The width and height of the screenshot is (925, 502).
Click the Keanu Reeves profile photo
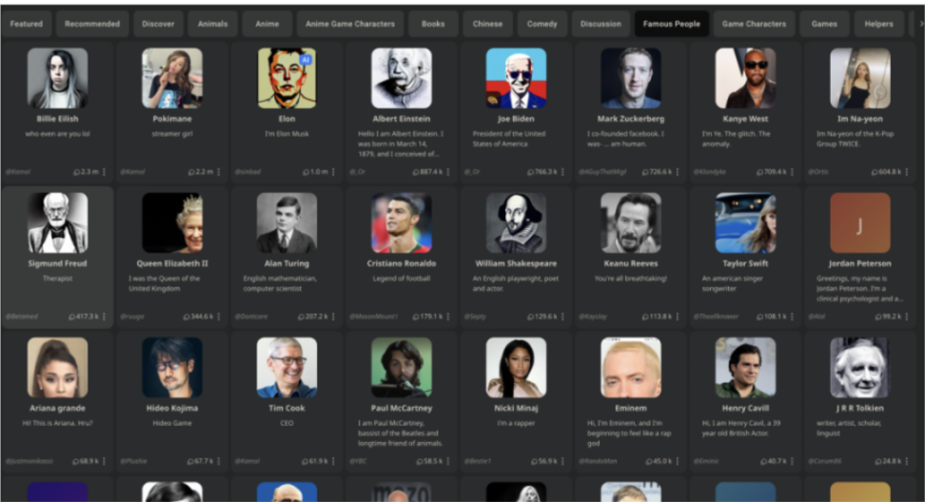click(631, 223)
